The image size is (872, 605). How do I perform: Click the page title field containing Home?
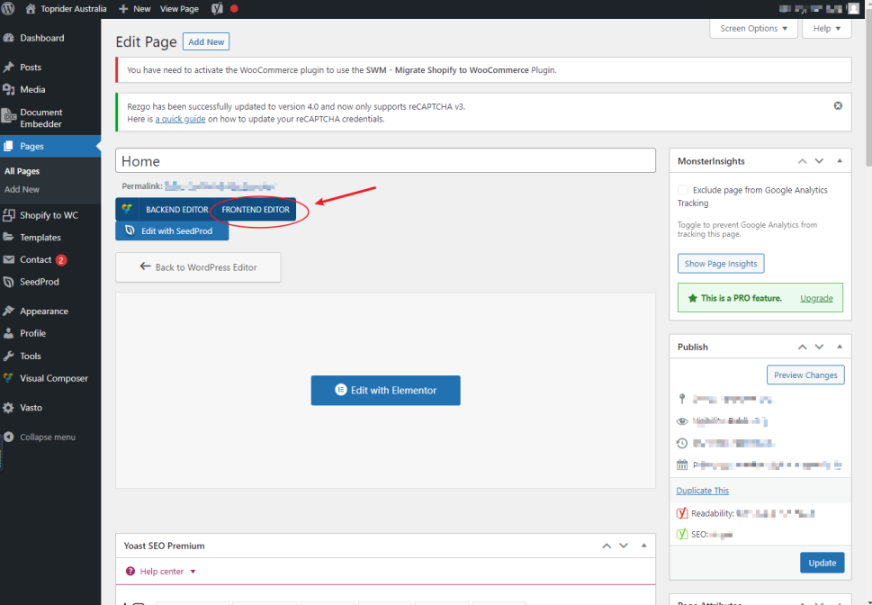(385, 161)
